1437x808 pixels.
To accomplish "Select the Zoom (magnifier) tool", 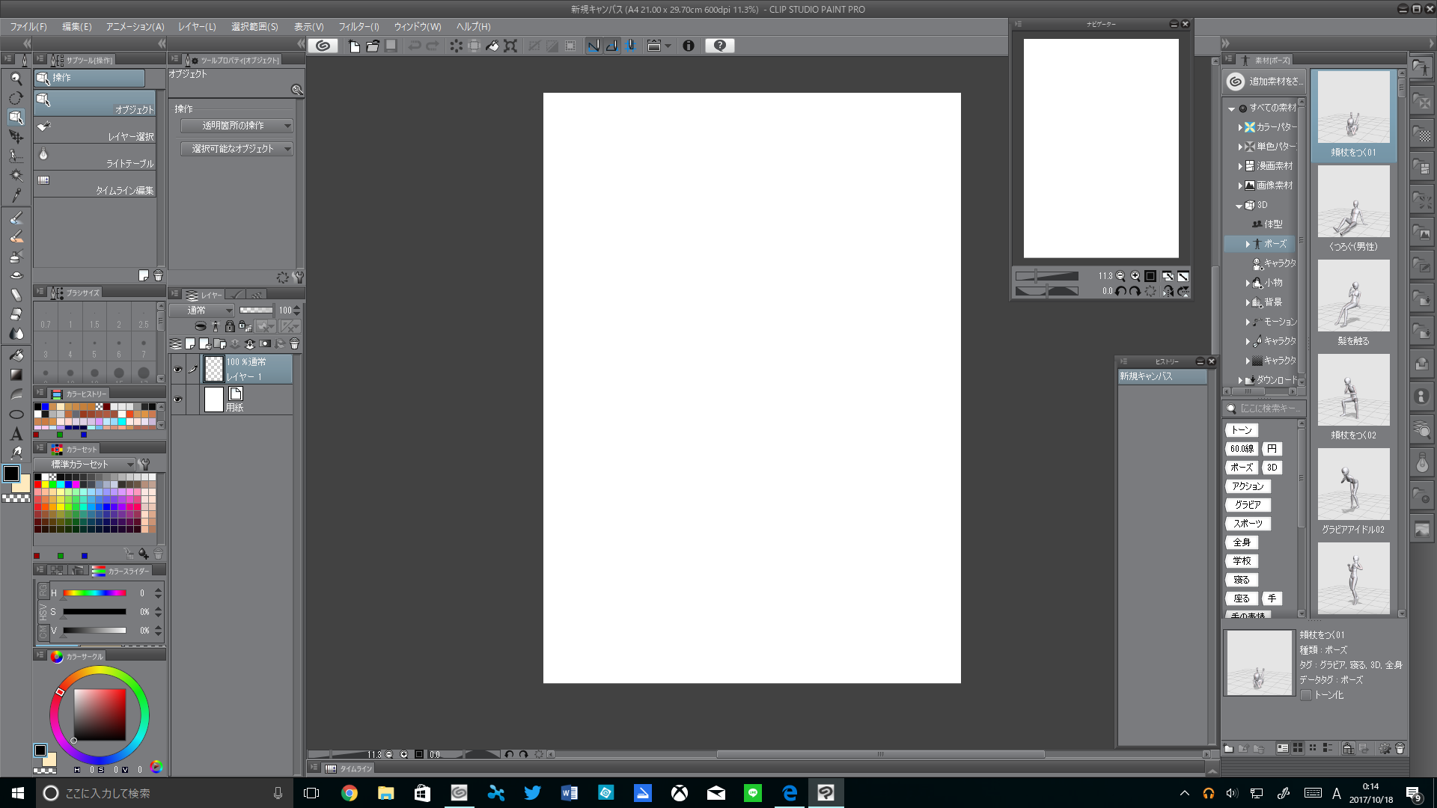I will click(16, 79).
